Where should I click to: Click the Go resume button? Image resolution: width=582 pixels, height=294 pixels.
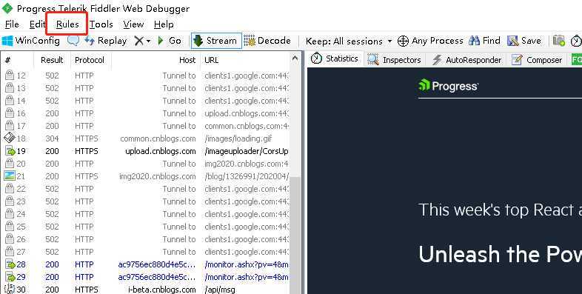(x=170, y=41)
